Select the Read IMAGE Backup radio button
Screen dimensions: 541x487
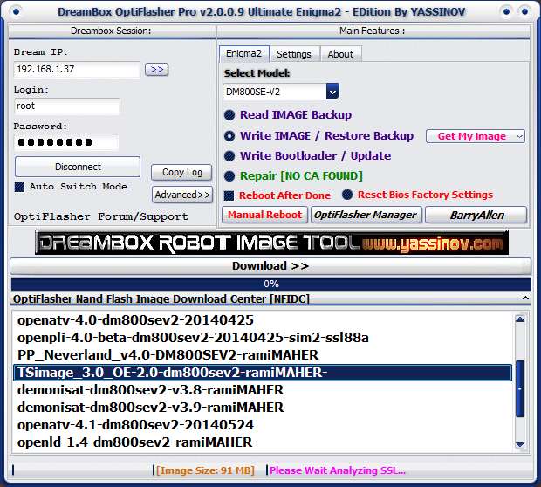229,115
